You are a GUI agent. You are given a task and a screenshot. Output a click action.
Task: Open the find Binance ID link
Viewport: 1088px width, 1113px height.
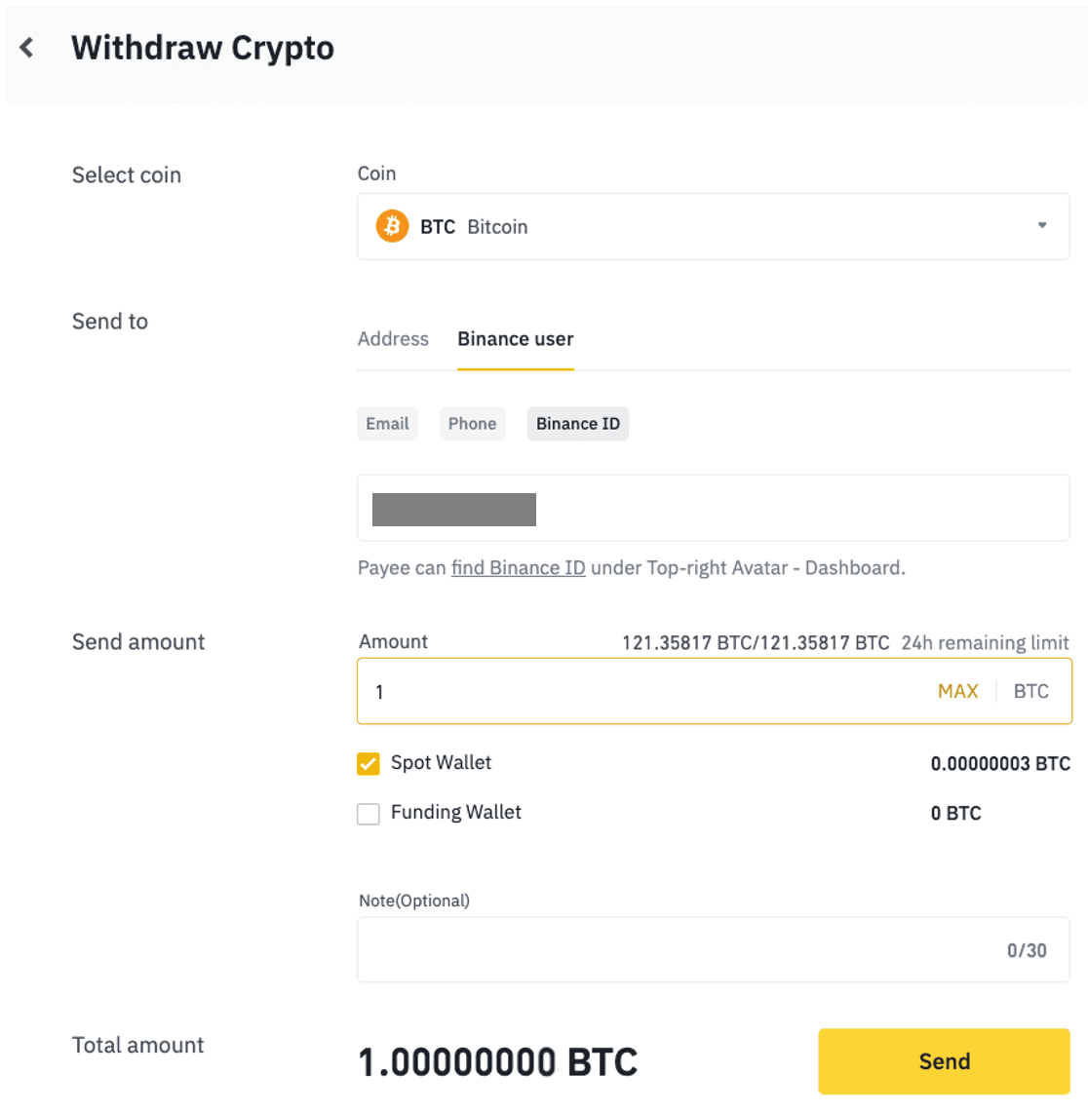click(518, 568)
